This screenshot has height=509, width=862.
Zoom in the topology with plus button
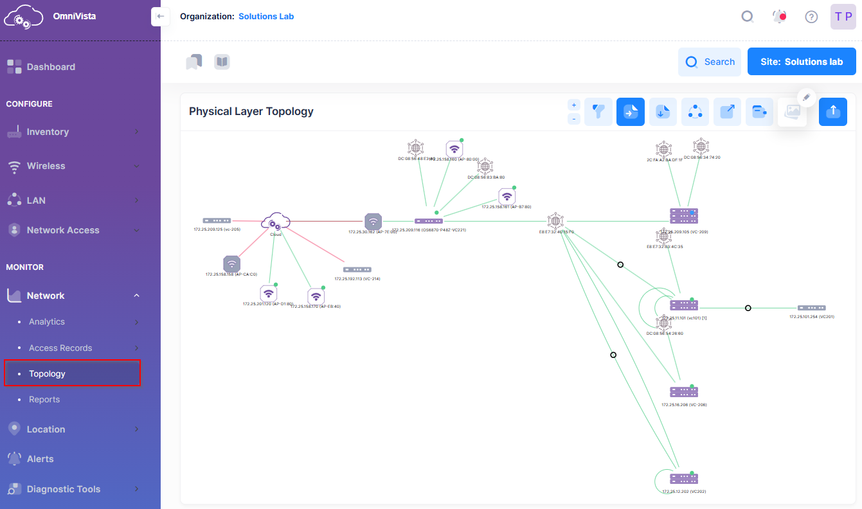click(574, 105)
